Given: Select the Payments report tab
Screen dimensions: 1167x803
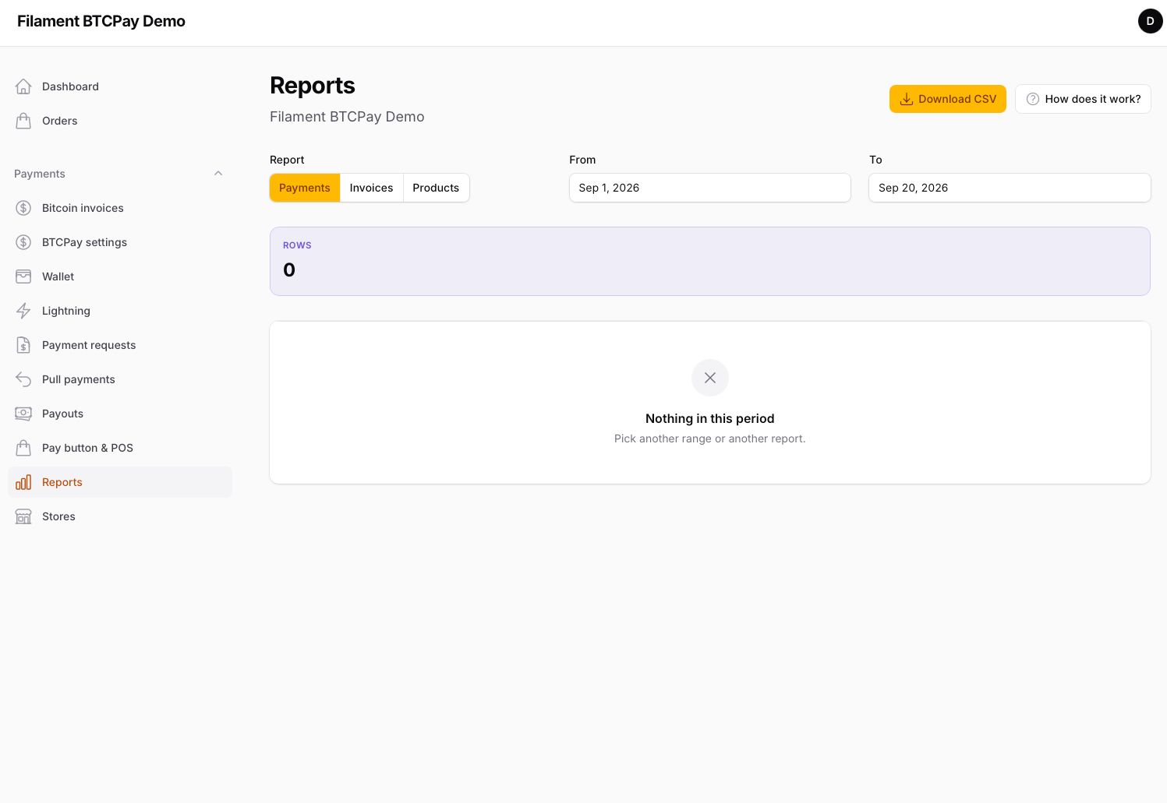Looking at the screenshot, I should [305, 188].
